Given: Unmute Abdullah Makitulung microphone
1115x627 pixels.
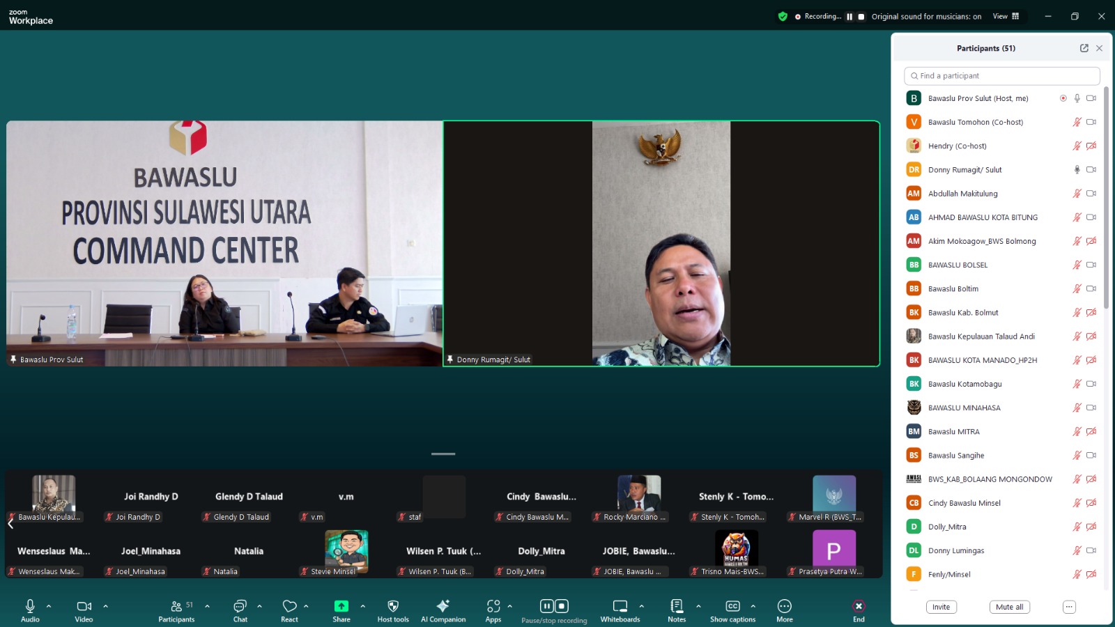Looking at the screenshot, I should coord(1077,193).
